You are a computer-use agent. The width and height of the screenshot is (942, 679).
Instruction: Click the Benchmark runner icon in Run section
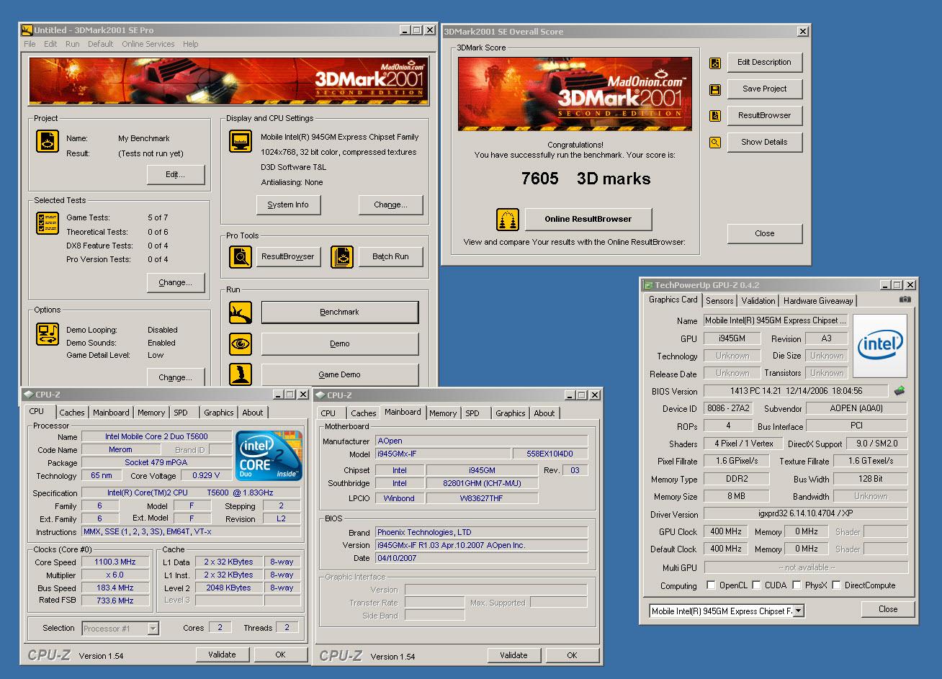pos(241,312)
